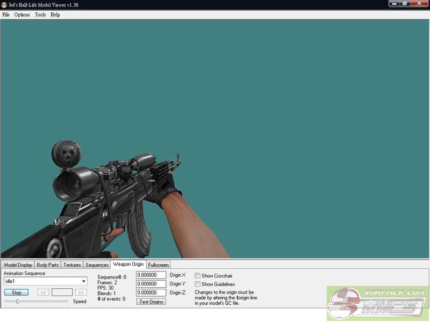Viewport: 430px width, 322px height.
Task: Open the Help menu
Action: tap(55, 14)
